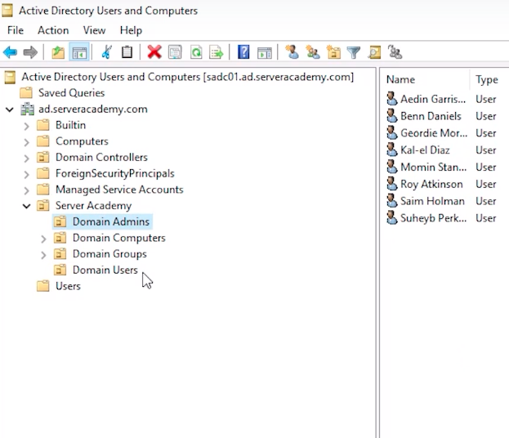Click the Export List icon
The height and width of the screenshot is (438, 509).
click(x=217, y=52)
